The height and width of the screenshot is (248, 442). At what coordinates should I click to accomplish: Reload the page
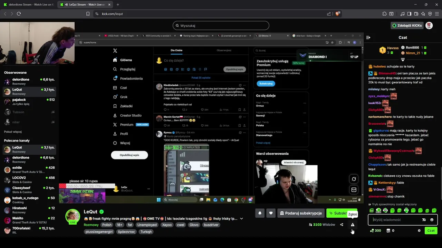[x=19, y=14]
